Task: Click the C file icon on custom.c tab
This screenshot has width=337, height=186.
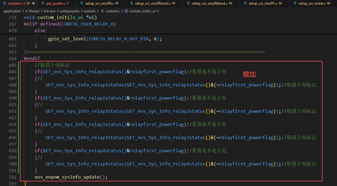Action: (x=5, y=3)
